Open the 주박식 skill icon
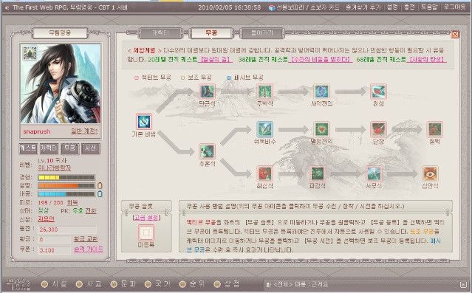This screenshot has height=293, width=472. pos(265,92)
